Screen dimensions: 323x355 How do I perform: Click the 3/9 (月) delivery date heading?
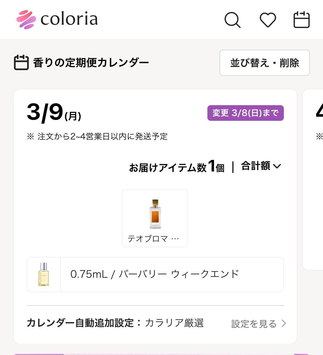coord(54,113)
